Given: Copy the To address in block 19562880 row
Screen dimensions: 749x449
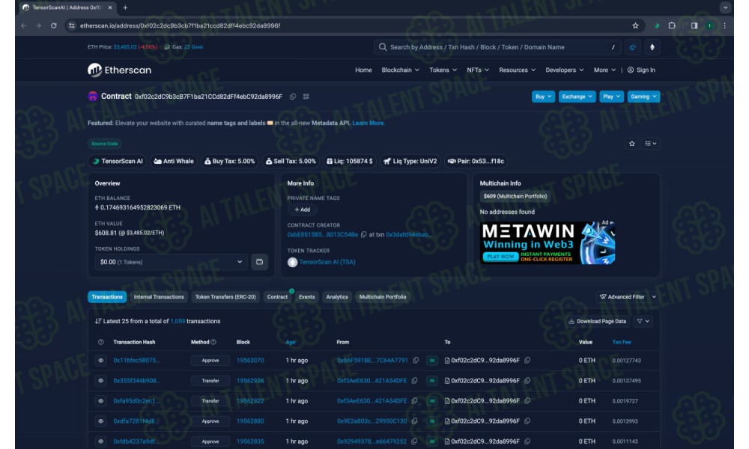Looking at the screenshot, I should (x=527, y=421).
